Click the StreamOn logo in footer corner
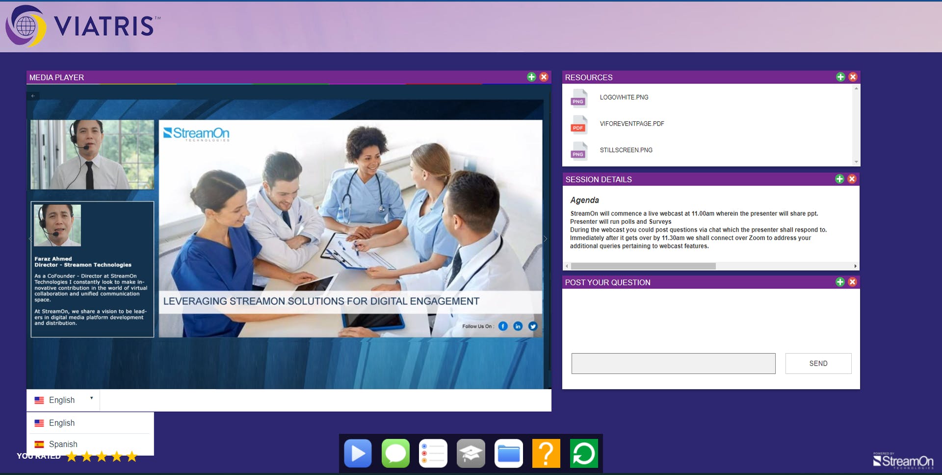Viewport: 942px width, 475px height. coord(903,461)
